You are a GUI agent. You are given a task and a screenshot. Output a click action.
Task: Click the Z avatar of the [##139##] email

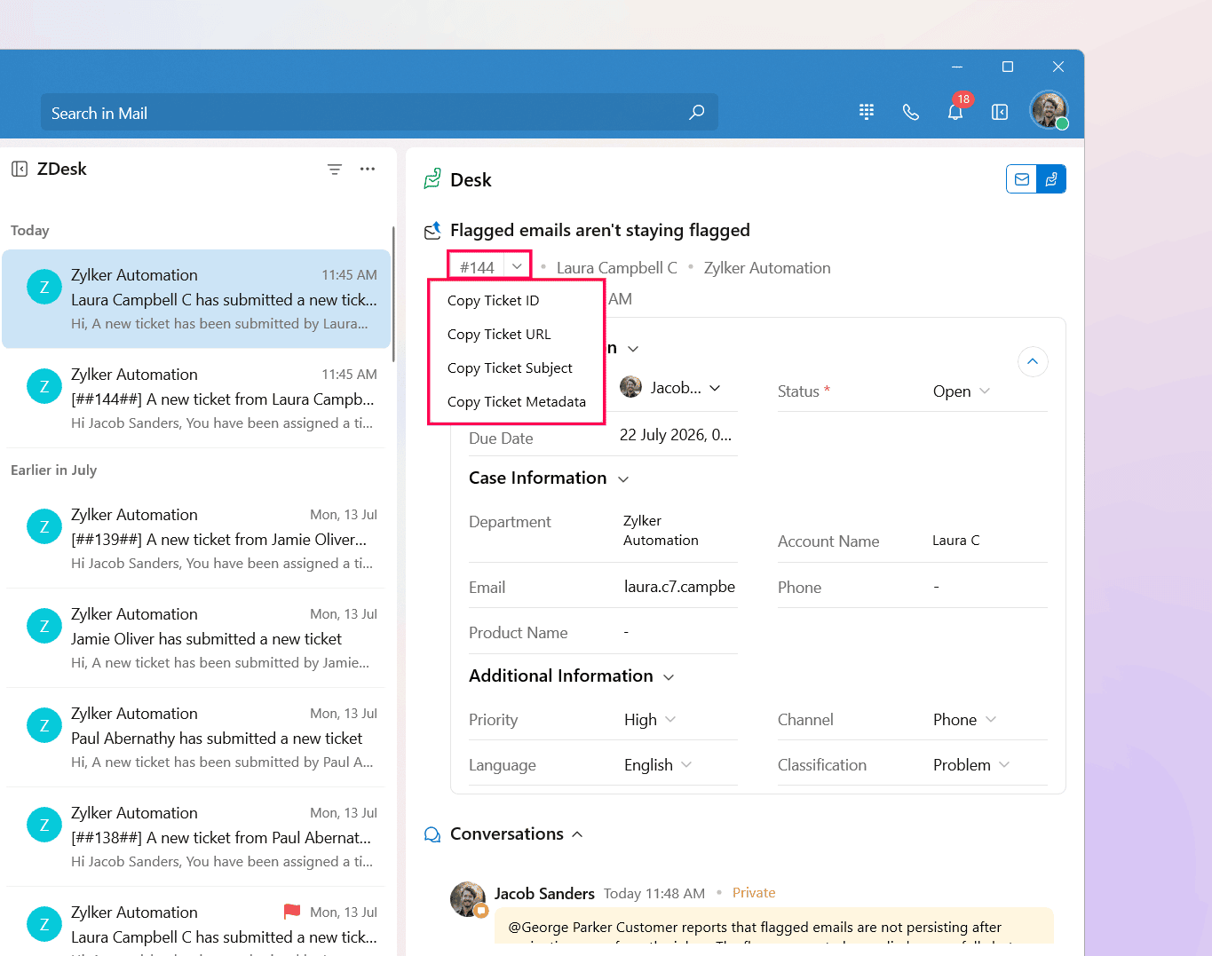tap(44, 527)
